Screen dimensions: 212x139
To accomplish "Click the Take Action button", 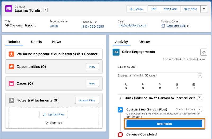I will pos(164,124).
